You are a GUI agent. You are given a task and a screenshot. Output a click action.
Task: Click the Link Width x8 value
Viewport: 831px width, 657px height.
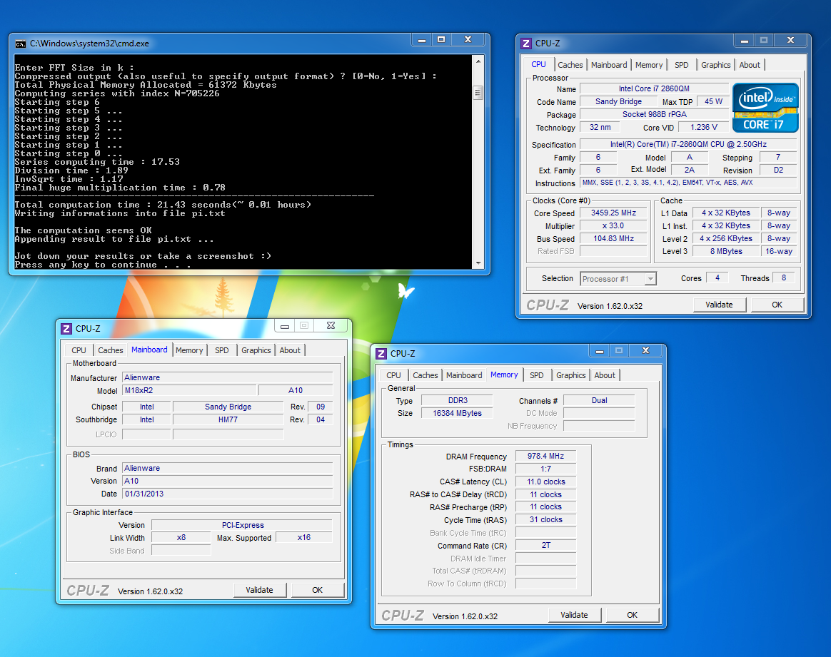(x=181, y=537)
